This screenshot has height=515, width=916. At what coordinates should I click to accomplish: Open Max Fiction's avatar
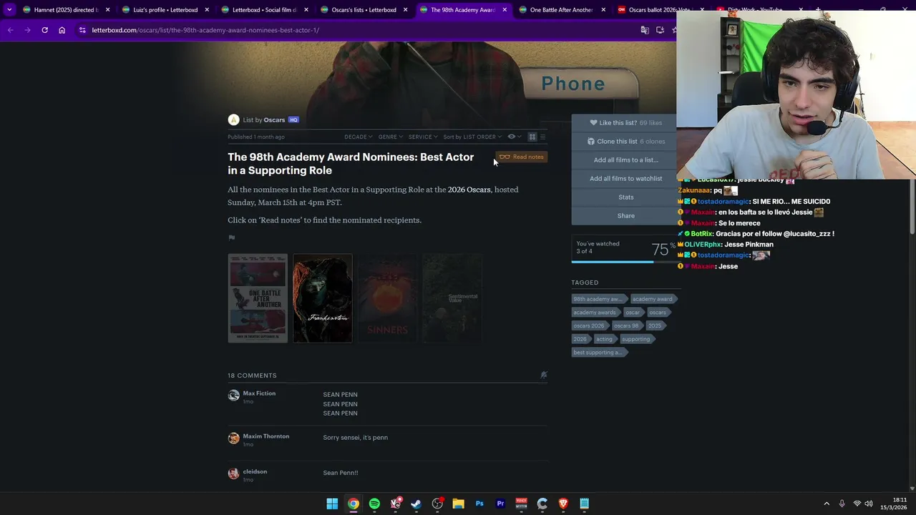tap(233, 396)
